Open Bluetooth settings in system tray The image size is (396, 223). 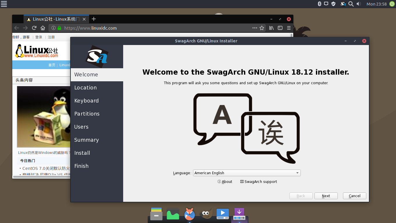click(x=319, y=4)
